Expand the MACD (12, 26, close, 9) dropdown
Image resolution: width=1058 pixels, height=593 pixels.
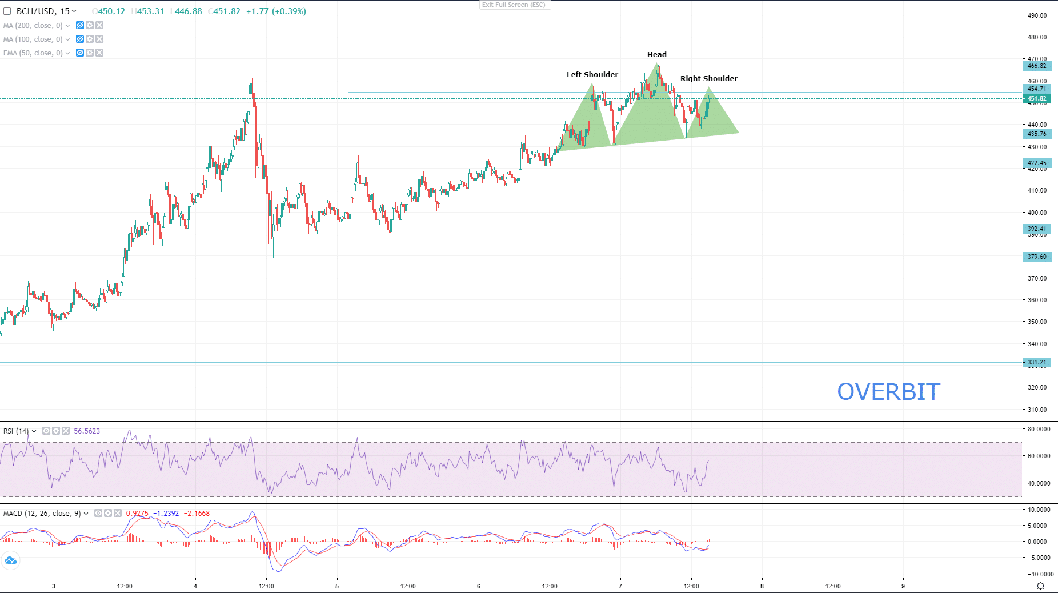86,514
